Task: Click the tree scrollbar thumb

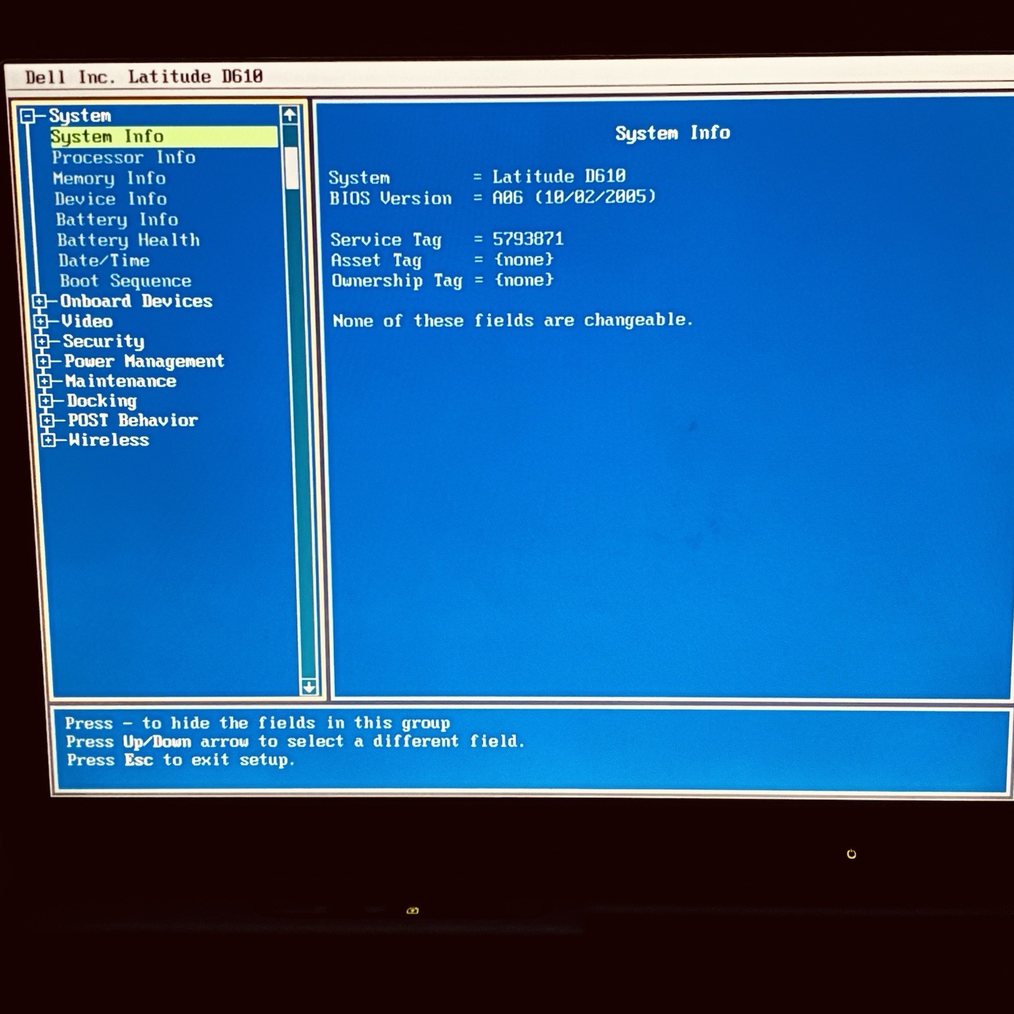Action: coord(292,168)
